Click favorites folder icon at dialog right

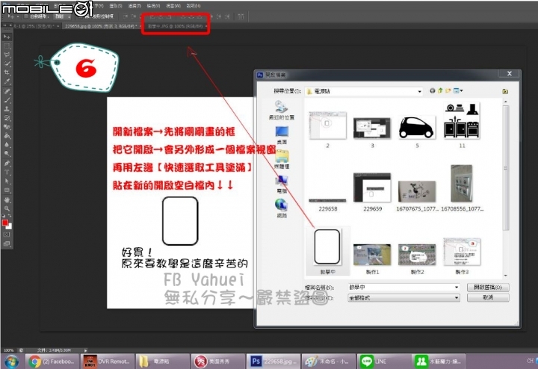click(505, 91)
